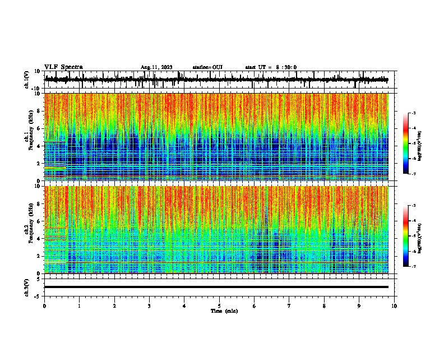444x343 pixels.
Task: Click time axis tick label "5"
Action: click(219, 306)
